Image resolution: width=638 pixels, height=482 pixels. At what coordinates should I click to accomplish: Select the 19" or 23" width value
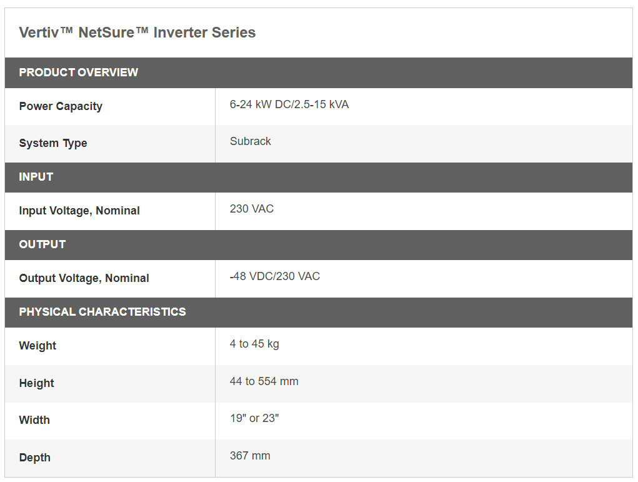pos(254,418)
